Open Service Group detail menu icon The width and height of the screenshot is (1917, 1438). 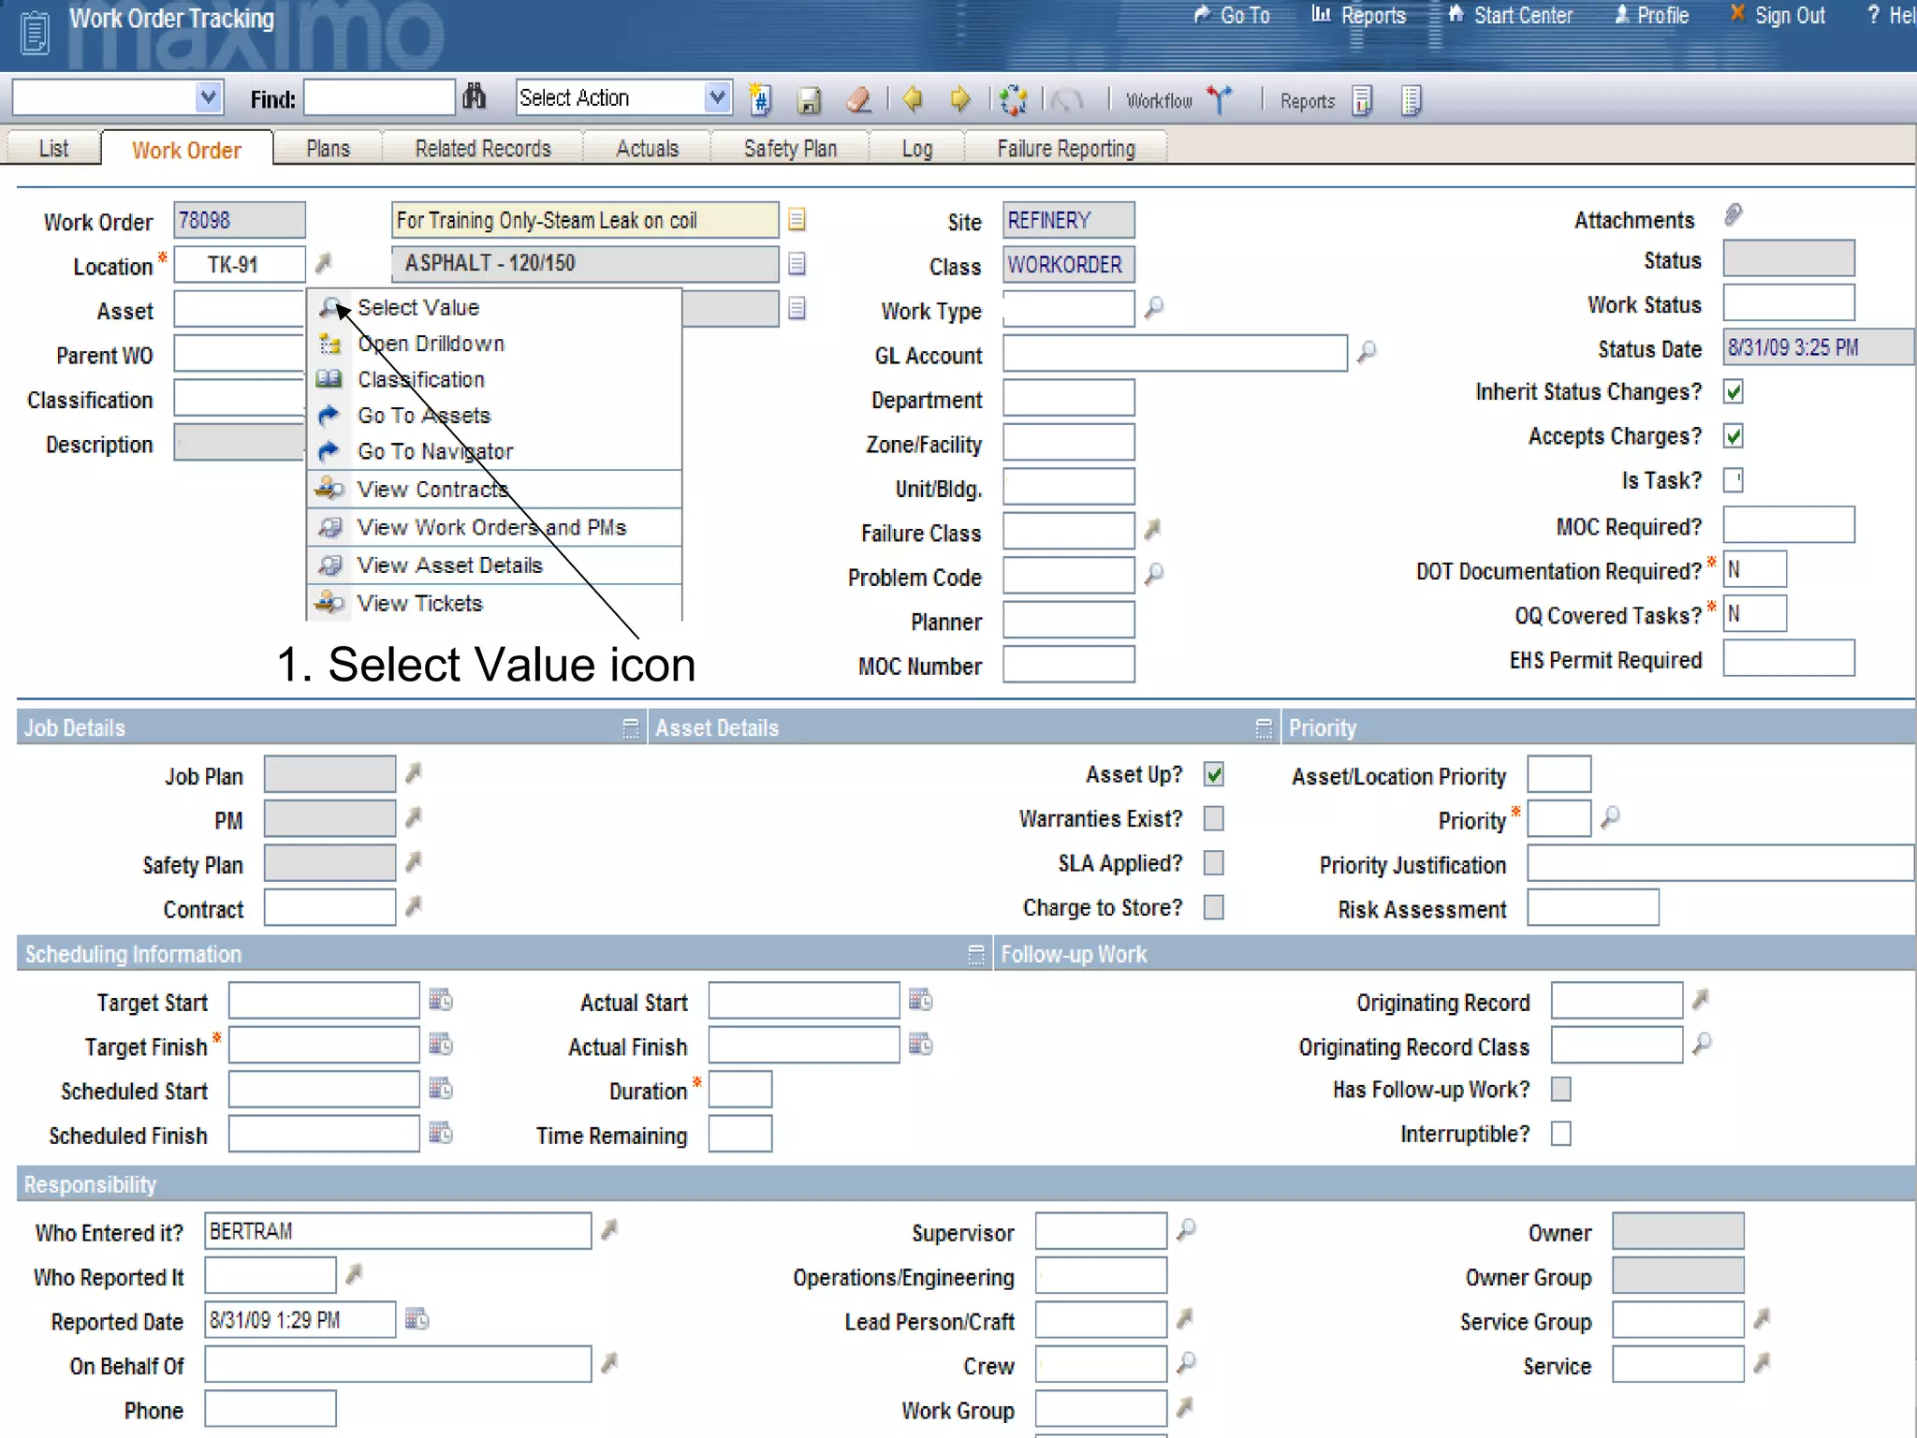tap(1762, 1319)
